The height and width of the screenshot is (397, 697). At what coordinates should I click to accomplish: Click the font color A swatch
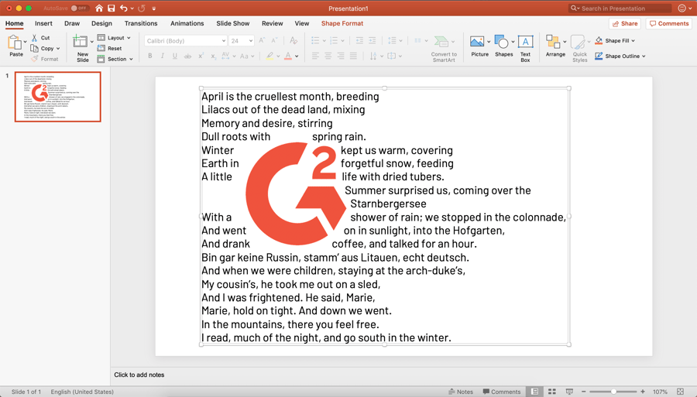[x=288, y=56]
